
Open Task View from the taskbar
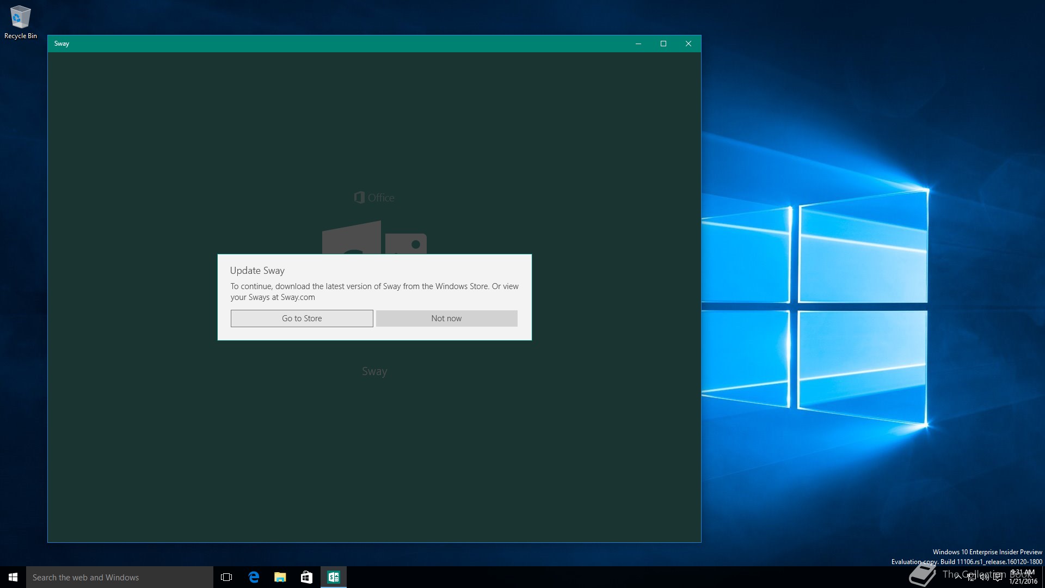pos(226,577)
